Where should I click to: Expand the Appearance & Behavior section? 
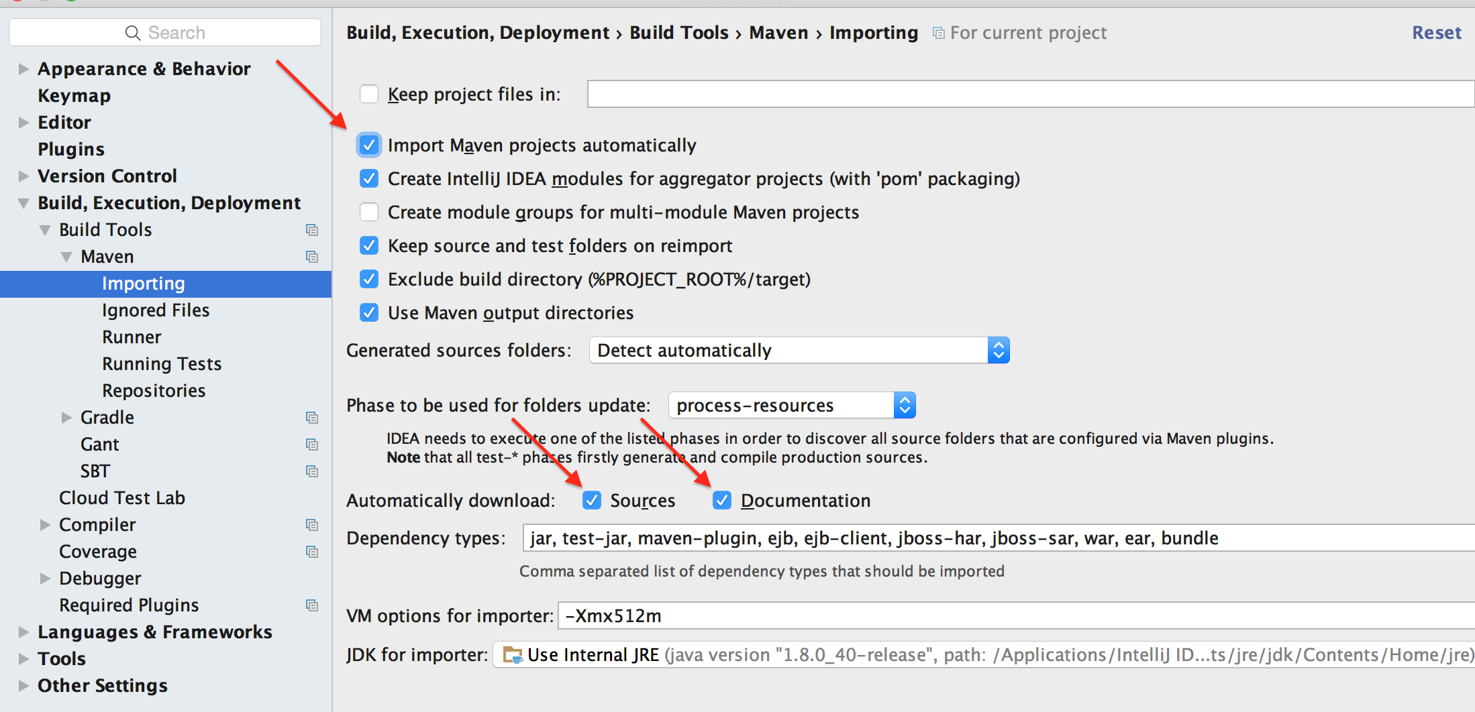tap(24, 69)
